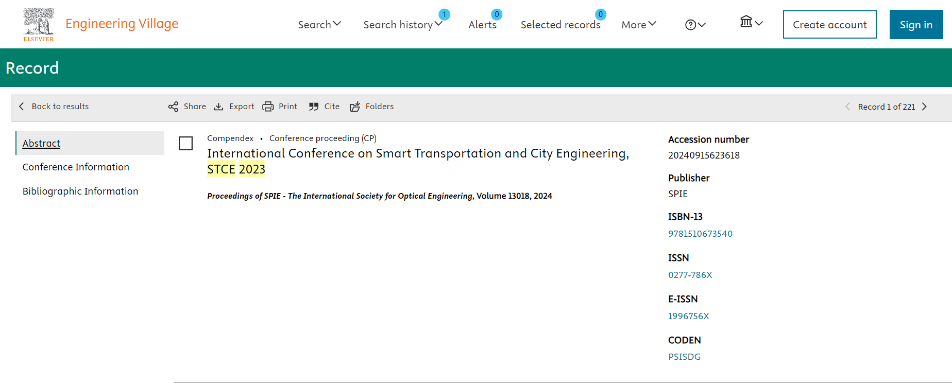Viewport: 952px width, 385px height.
Task: Click the 'Record 1 of 221' text
Action: click(886, 107)
